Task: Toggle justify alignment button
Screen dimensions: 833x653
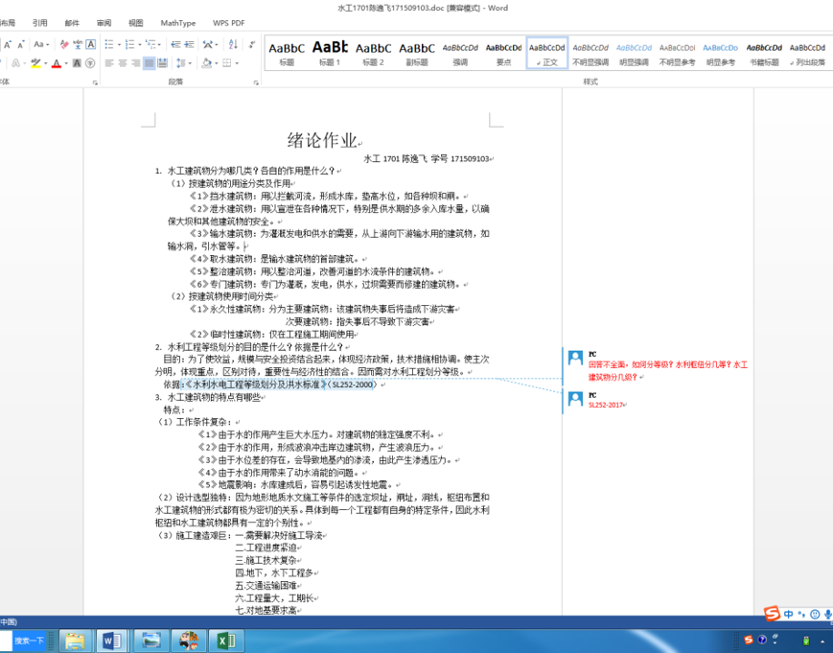Action: tap(150, 63)
